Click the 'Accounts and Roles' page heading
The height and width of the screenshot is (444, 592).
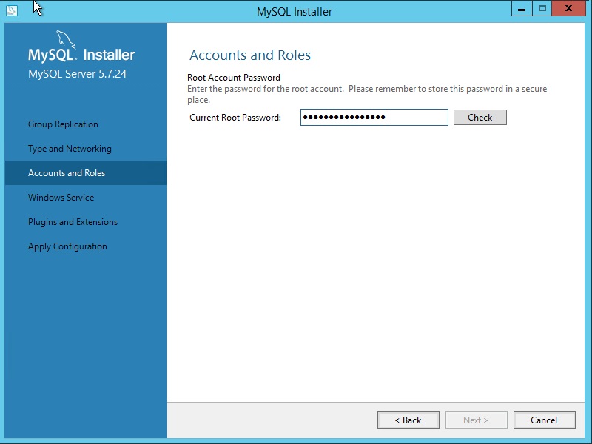coord(250,55)
